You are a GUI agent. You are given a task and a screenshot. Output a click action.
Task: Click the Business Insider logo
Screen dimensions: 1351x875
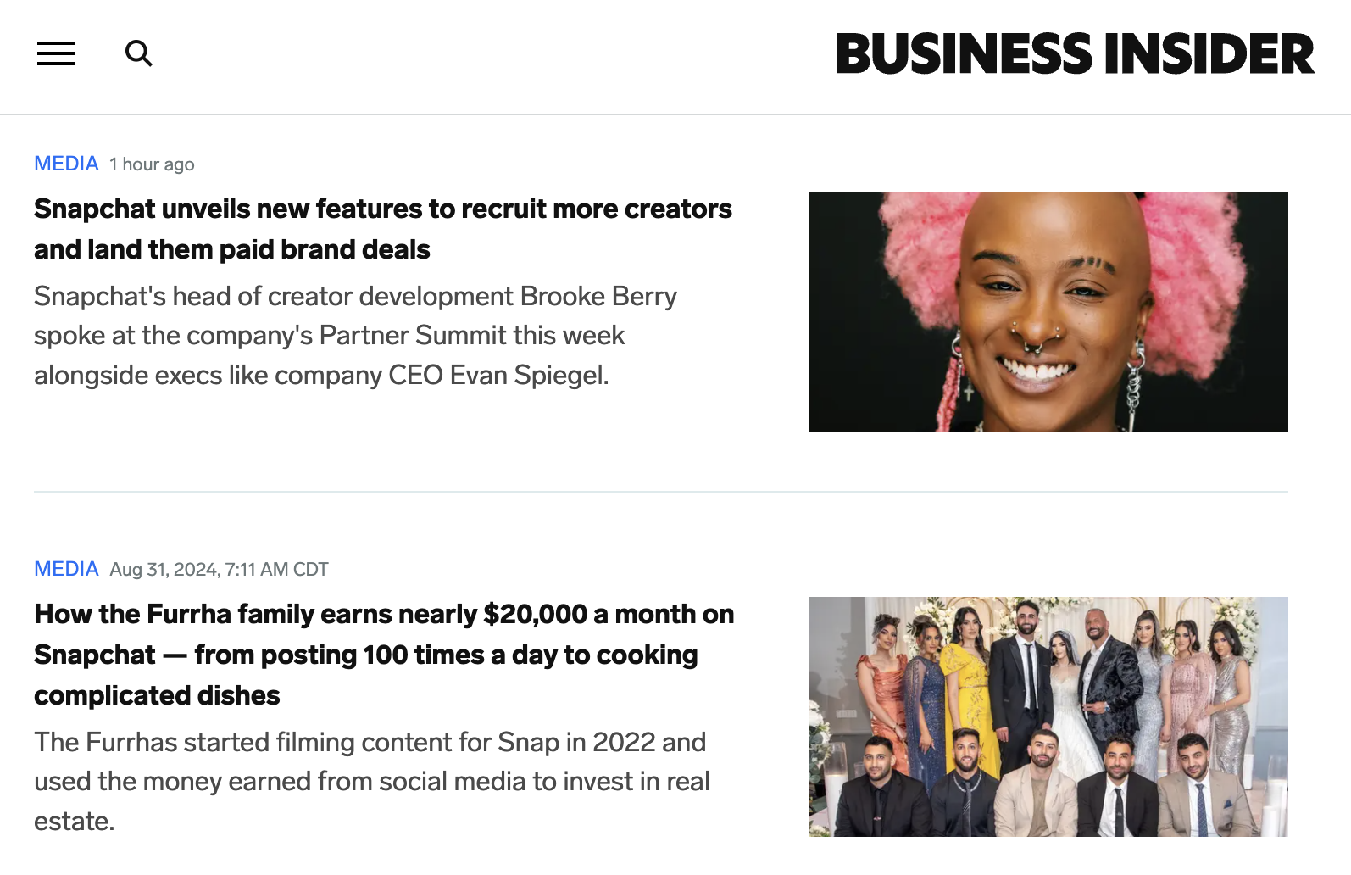(x=1072, y=53)
